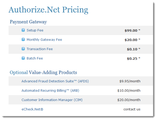Click the help icon beside Setup Fee
Screen dimensions: 157x120
click(x=23, y=30)
